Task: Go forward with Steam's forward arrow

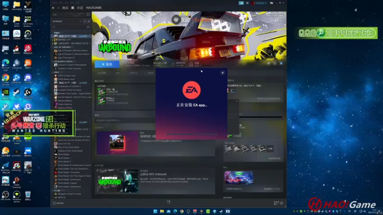Action: point(58,8)
